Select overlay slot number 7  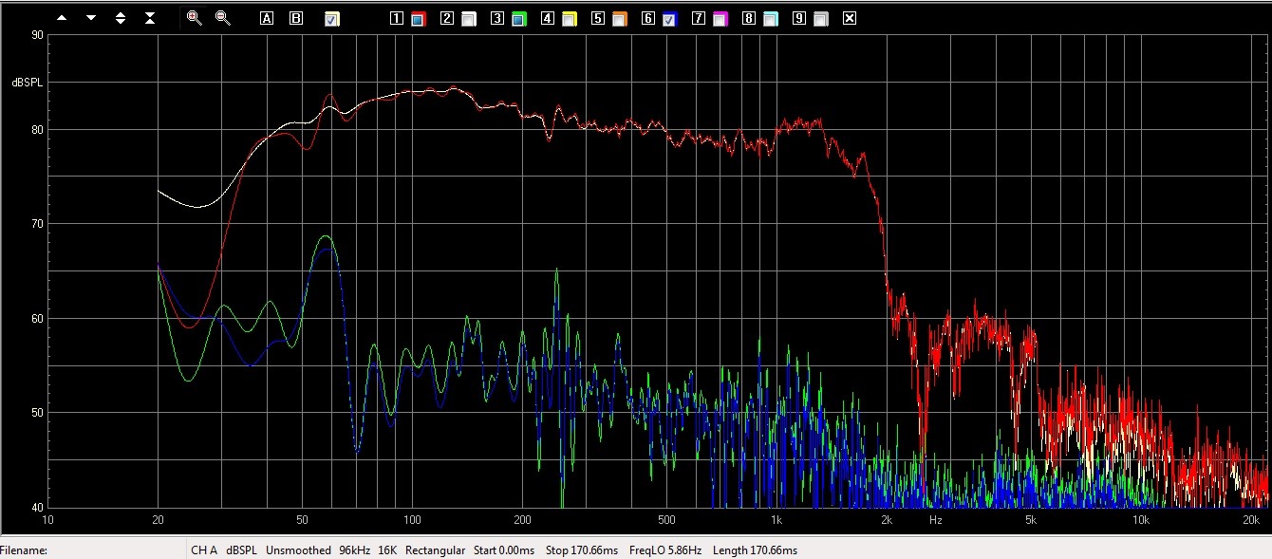699,18
